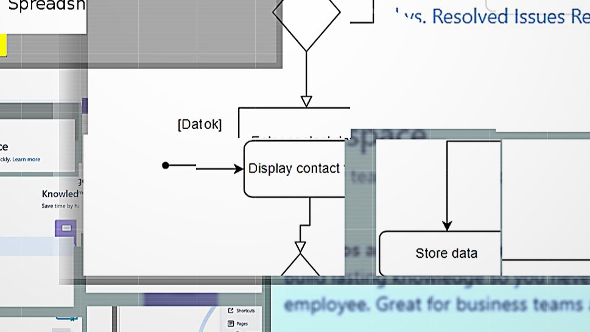
Task: Click the purple Knowledge base template icon
Action: tap(66, 228)
